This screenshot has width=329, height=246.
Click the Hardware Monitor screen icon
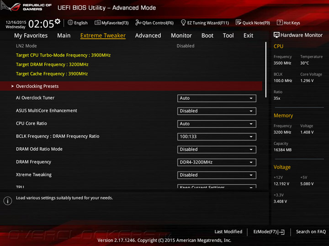(x=276, y=35)
